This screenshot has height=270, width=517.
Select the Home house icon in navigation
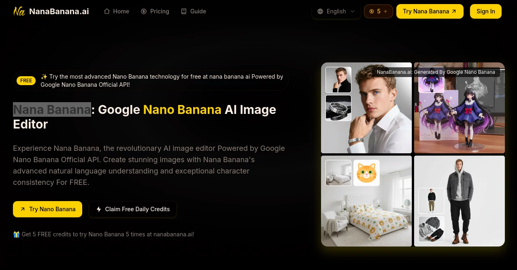[x=107, y=11]
